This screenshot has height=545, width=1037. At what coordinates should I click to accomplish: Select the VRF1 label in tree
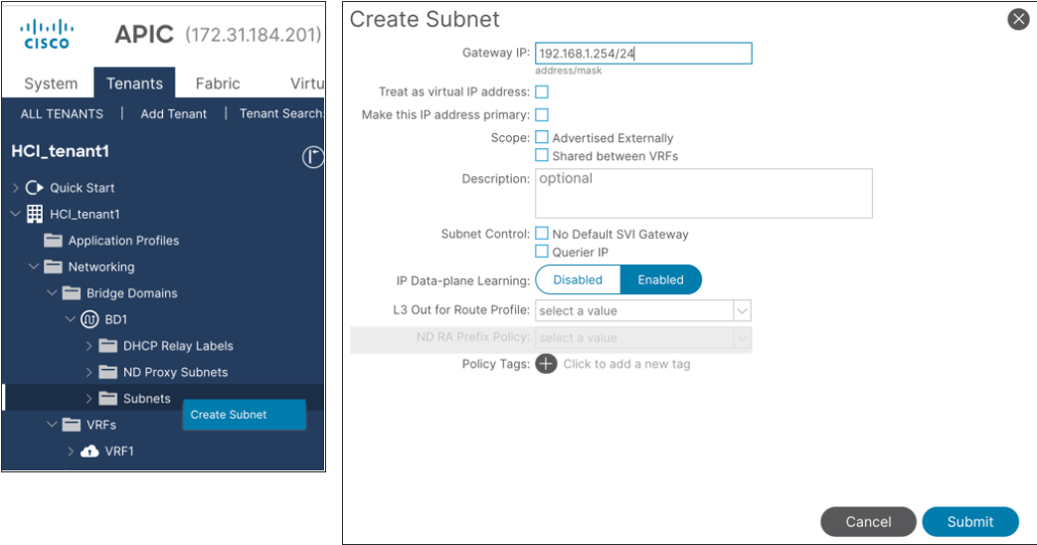tap(119, 452)
